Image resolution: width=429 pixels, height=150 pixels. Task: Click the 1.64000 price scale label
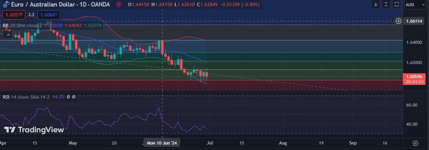[414, 42]
